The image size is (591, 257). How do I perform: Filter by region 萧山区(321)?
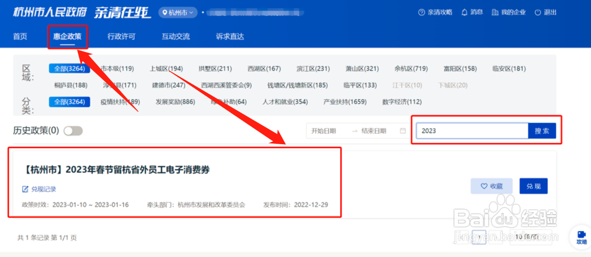362,68
